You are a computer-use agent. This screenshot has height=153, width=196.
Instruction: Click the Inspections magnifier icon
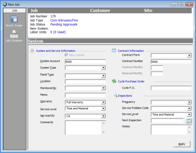(x=115, y=95)
